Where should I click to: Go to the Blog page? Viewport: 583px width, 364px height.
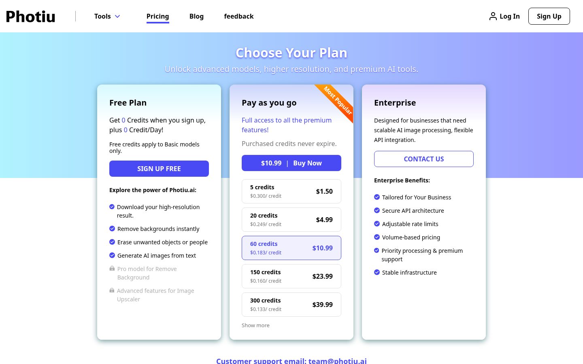(x=196, y=16)
